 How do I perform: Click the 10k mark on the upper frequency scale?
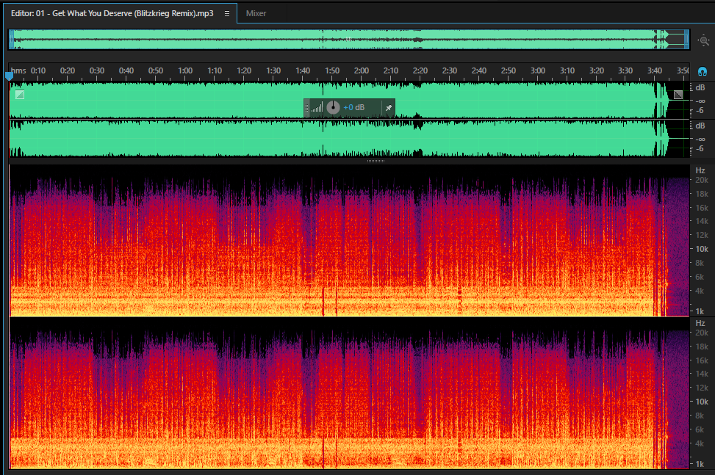point(702,249)
